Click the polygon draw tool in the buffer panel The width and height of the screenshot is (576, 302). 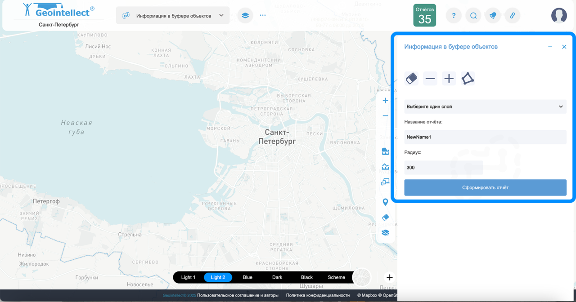(468, 79)
